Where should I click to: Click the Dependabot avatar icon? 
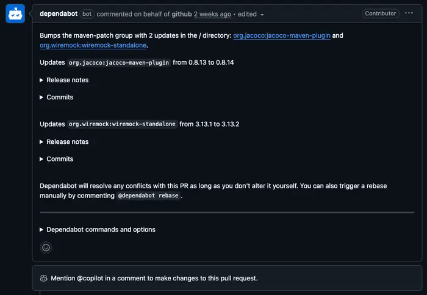pyautogui.click(x=15, y=13)
